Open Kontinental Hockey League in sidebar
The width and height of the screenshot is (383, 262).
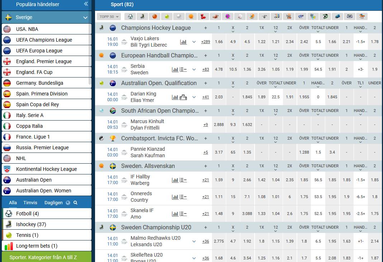(x=46, y=169)
